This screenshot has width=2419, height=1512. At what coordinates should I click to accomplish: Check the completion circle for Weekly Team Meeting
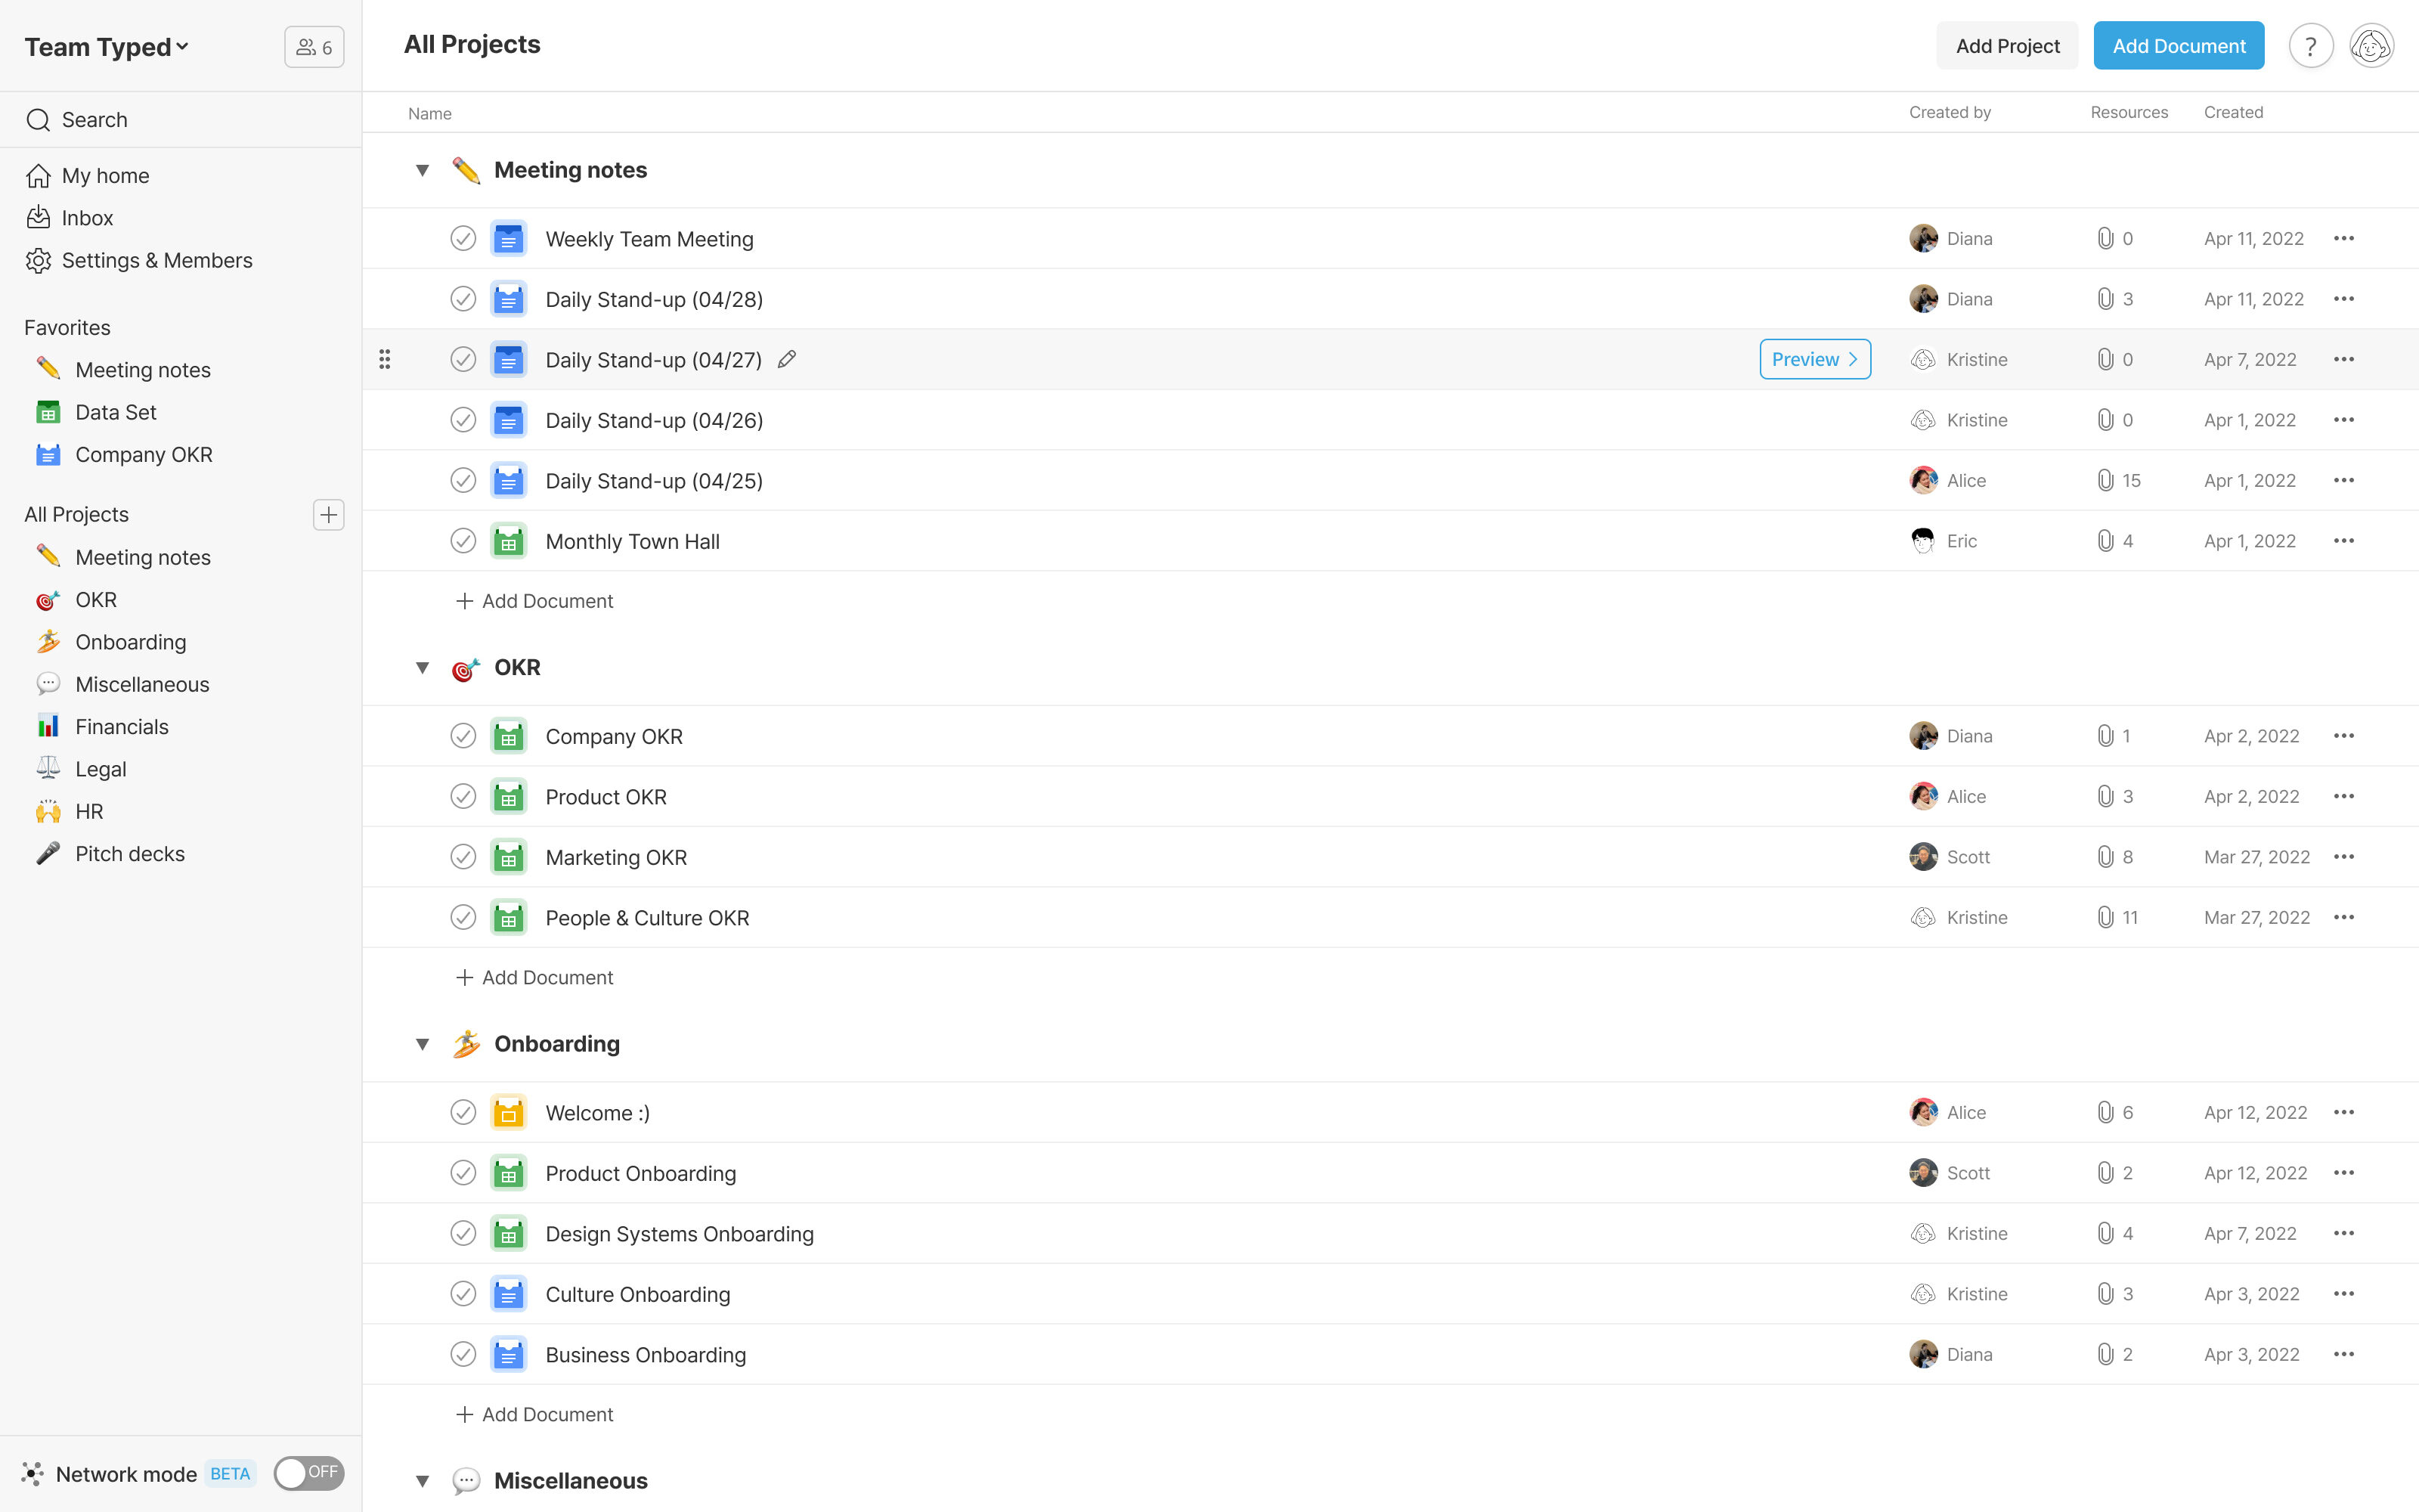click(463, 238)
